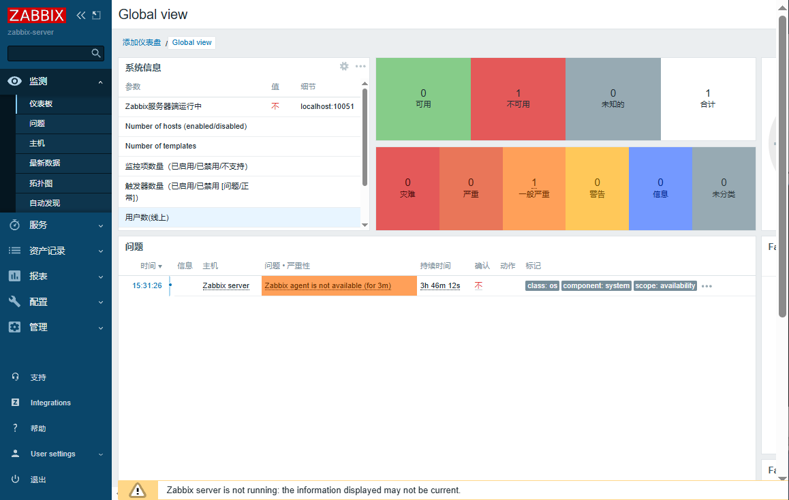Click the Z icon beside Integrations
Viewport: 789px width, 500px height.
pos(15,403)
